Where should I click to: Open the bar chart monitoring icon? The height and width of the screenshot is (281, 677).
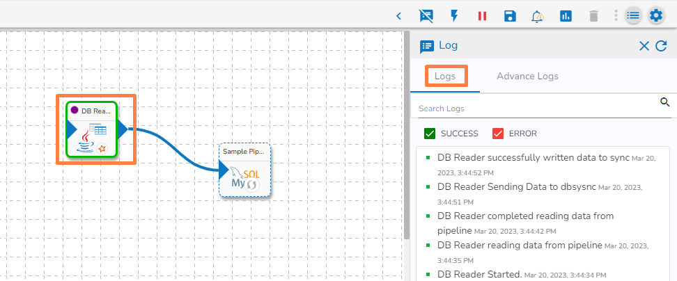(x=566, y=17)
